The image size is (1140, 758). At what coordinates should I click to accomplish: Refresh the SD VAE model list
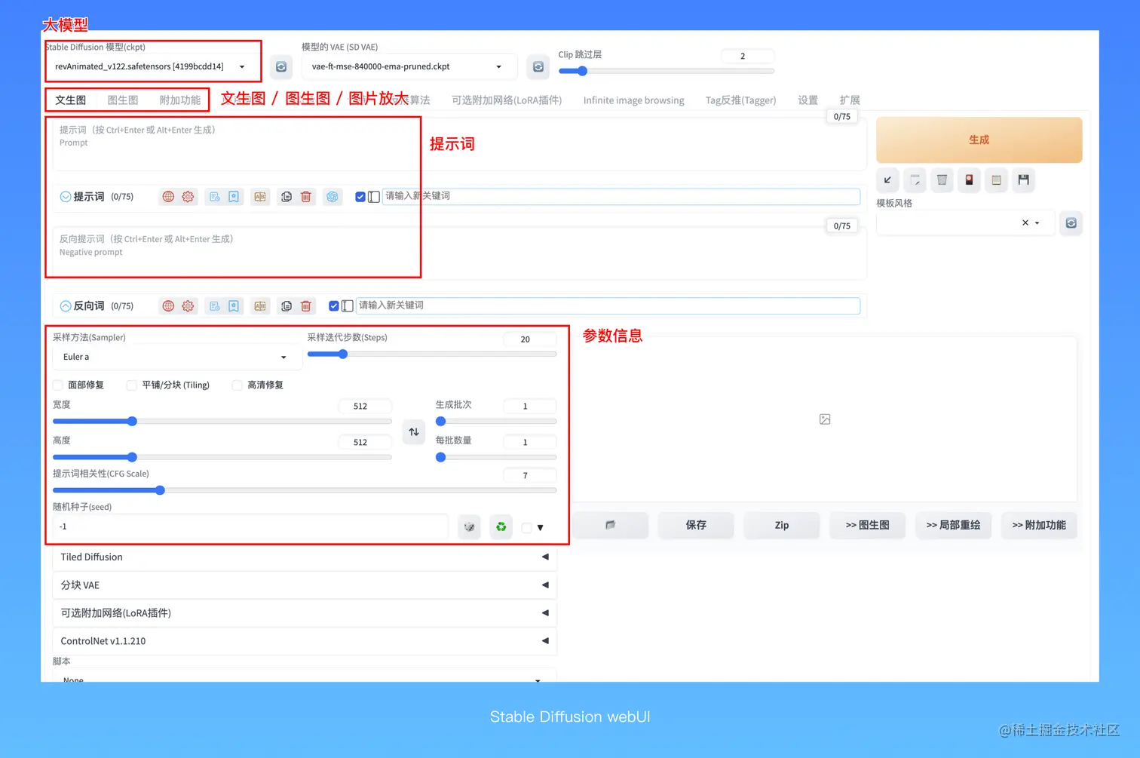pyautogui.click(x=537, y=66)
